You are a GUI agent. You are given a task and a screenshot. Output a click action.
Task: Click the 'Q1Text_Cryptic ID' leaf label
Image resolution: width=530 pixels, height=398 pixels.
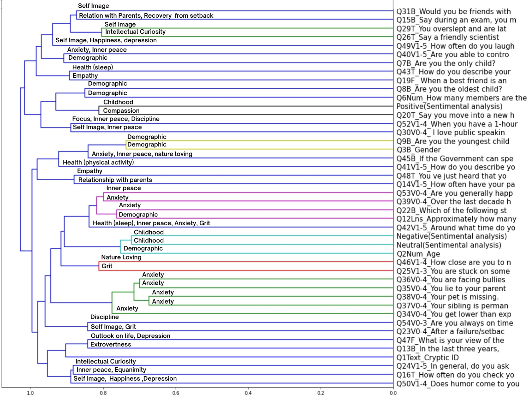pos(427,358)
